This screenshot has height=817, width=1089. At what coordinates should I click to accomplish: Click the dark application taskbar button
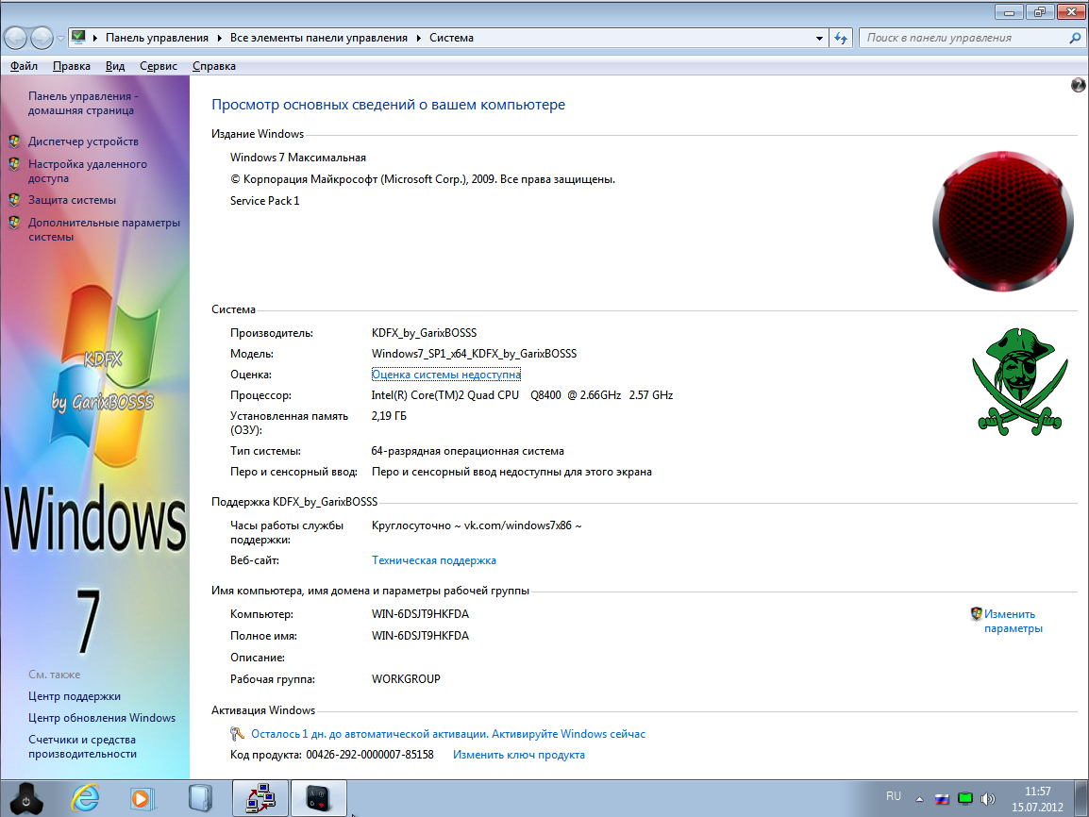pyautogui.click(x=319, y=798)
